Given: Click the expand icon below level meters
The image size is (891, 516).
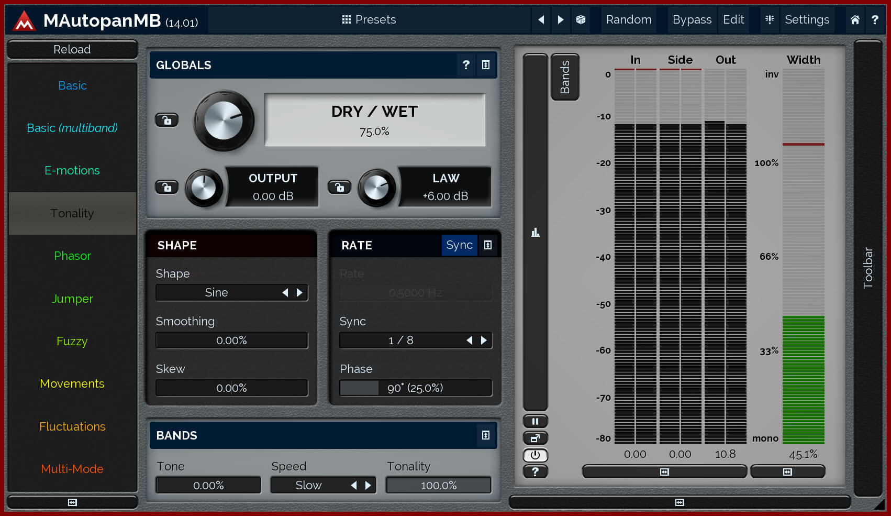Looking at the screenshot, I should click(x=664, y=472).
